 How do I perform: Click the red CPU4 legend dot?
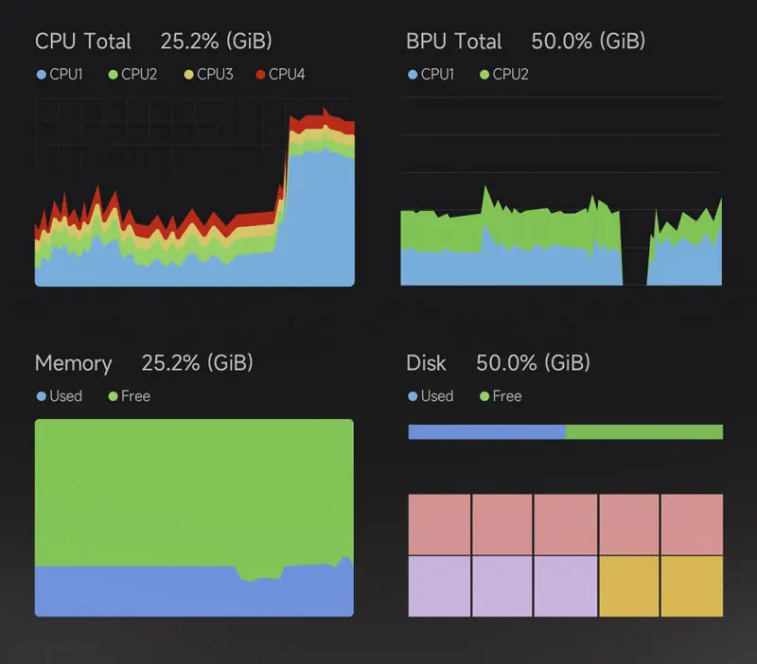pos(261,74)
